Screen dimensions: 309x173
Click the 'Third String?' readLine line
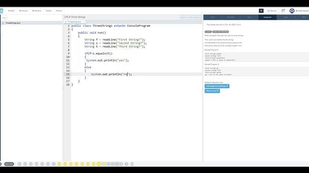coord(115,47)
